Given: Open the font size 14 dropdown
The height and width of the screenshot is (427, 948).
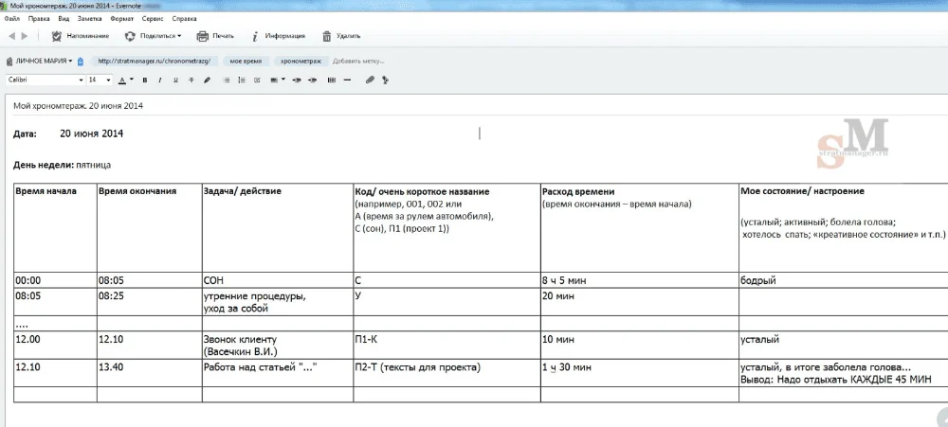Looking at the screenshot, I should pos(100,80).
